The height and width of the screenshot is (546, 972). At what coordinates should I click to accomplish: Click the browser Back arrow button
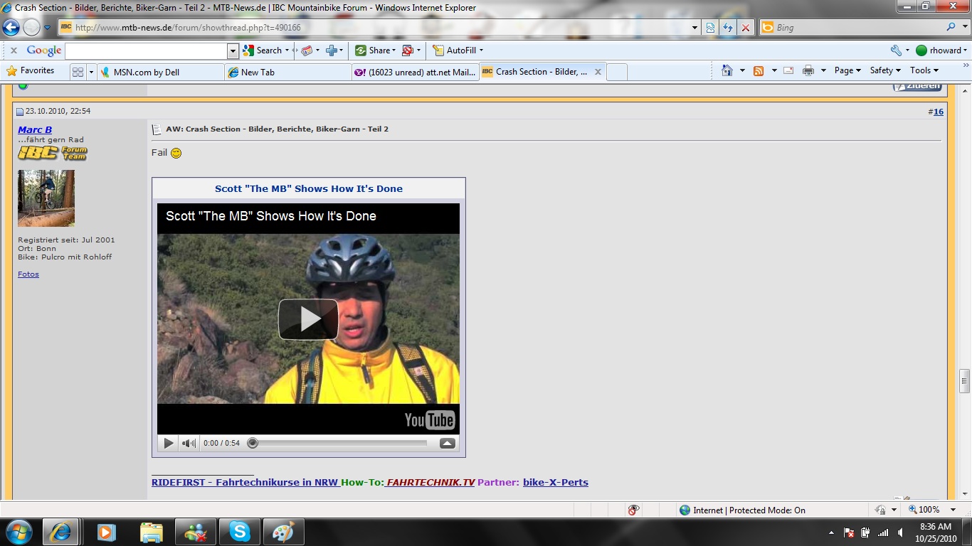click(x=11, y=28)
